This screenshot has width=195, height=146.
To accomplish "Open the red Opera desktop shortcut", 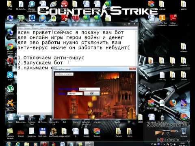I will [x=10, y=61].
